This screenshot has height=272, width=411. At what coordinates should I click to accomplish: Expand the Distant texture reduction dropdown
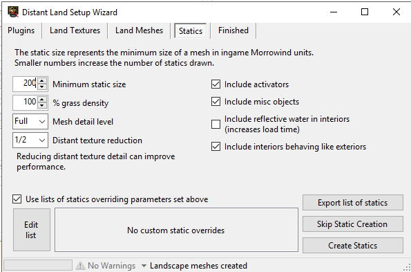point(30,140)
